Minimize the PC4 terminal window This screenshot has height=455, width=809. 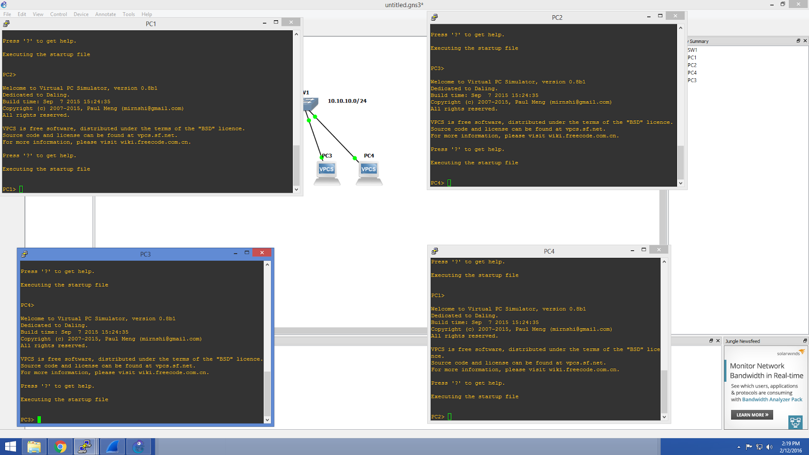(x=633, y=250)
